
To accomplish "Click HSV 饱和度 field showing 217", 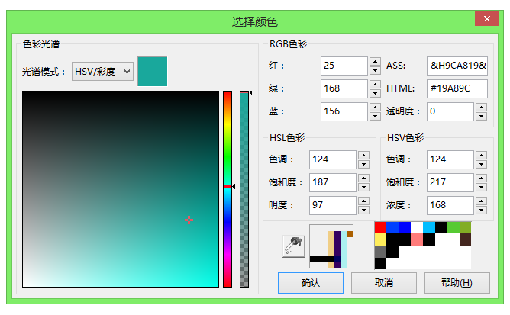I will coord(450,182).
